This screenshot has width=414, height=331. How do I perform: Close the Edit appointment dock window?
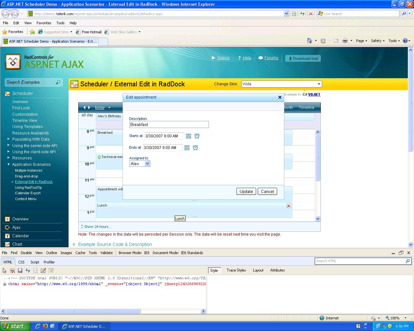pyautogui.click(x=280, y=97)
